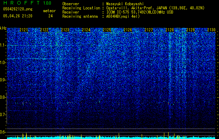219x139 pixels.
Task: Click the "meteor" label
Action: 49,11
